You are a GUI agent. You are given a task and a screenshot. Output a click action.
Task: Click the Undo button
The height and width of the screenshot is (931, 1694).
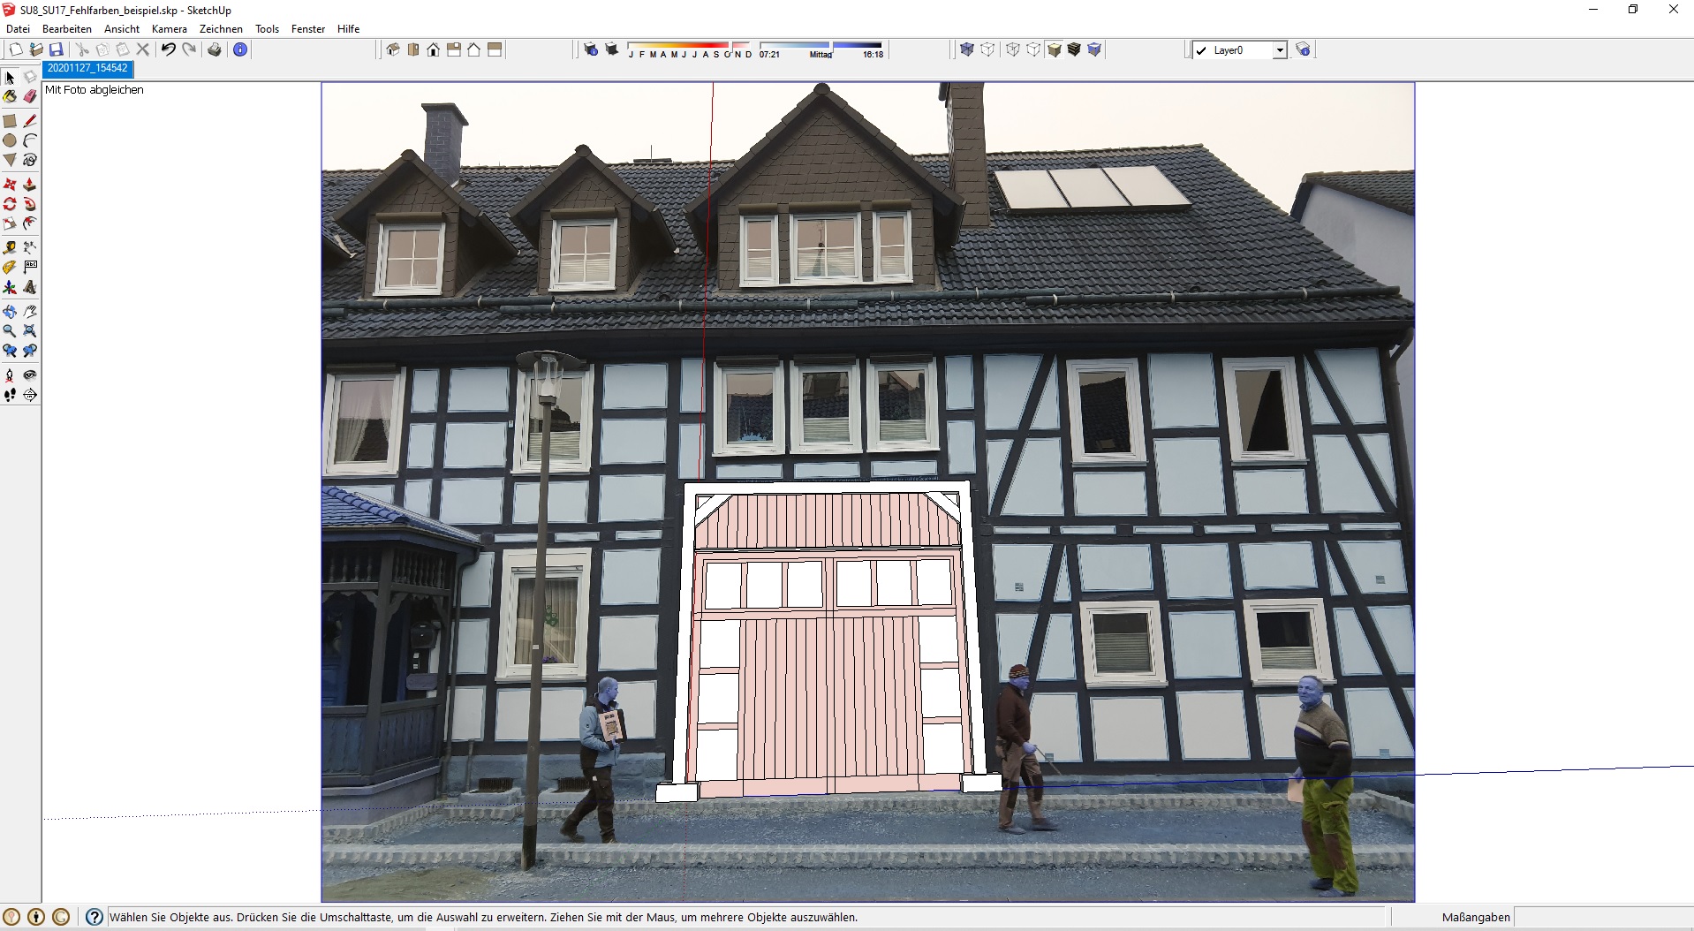click(168, 50)
